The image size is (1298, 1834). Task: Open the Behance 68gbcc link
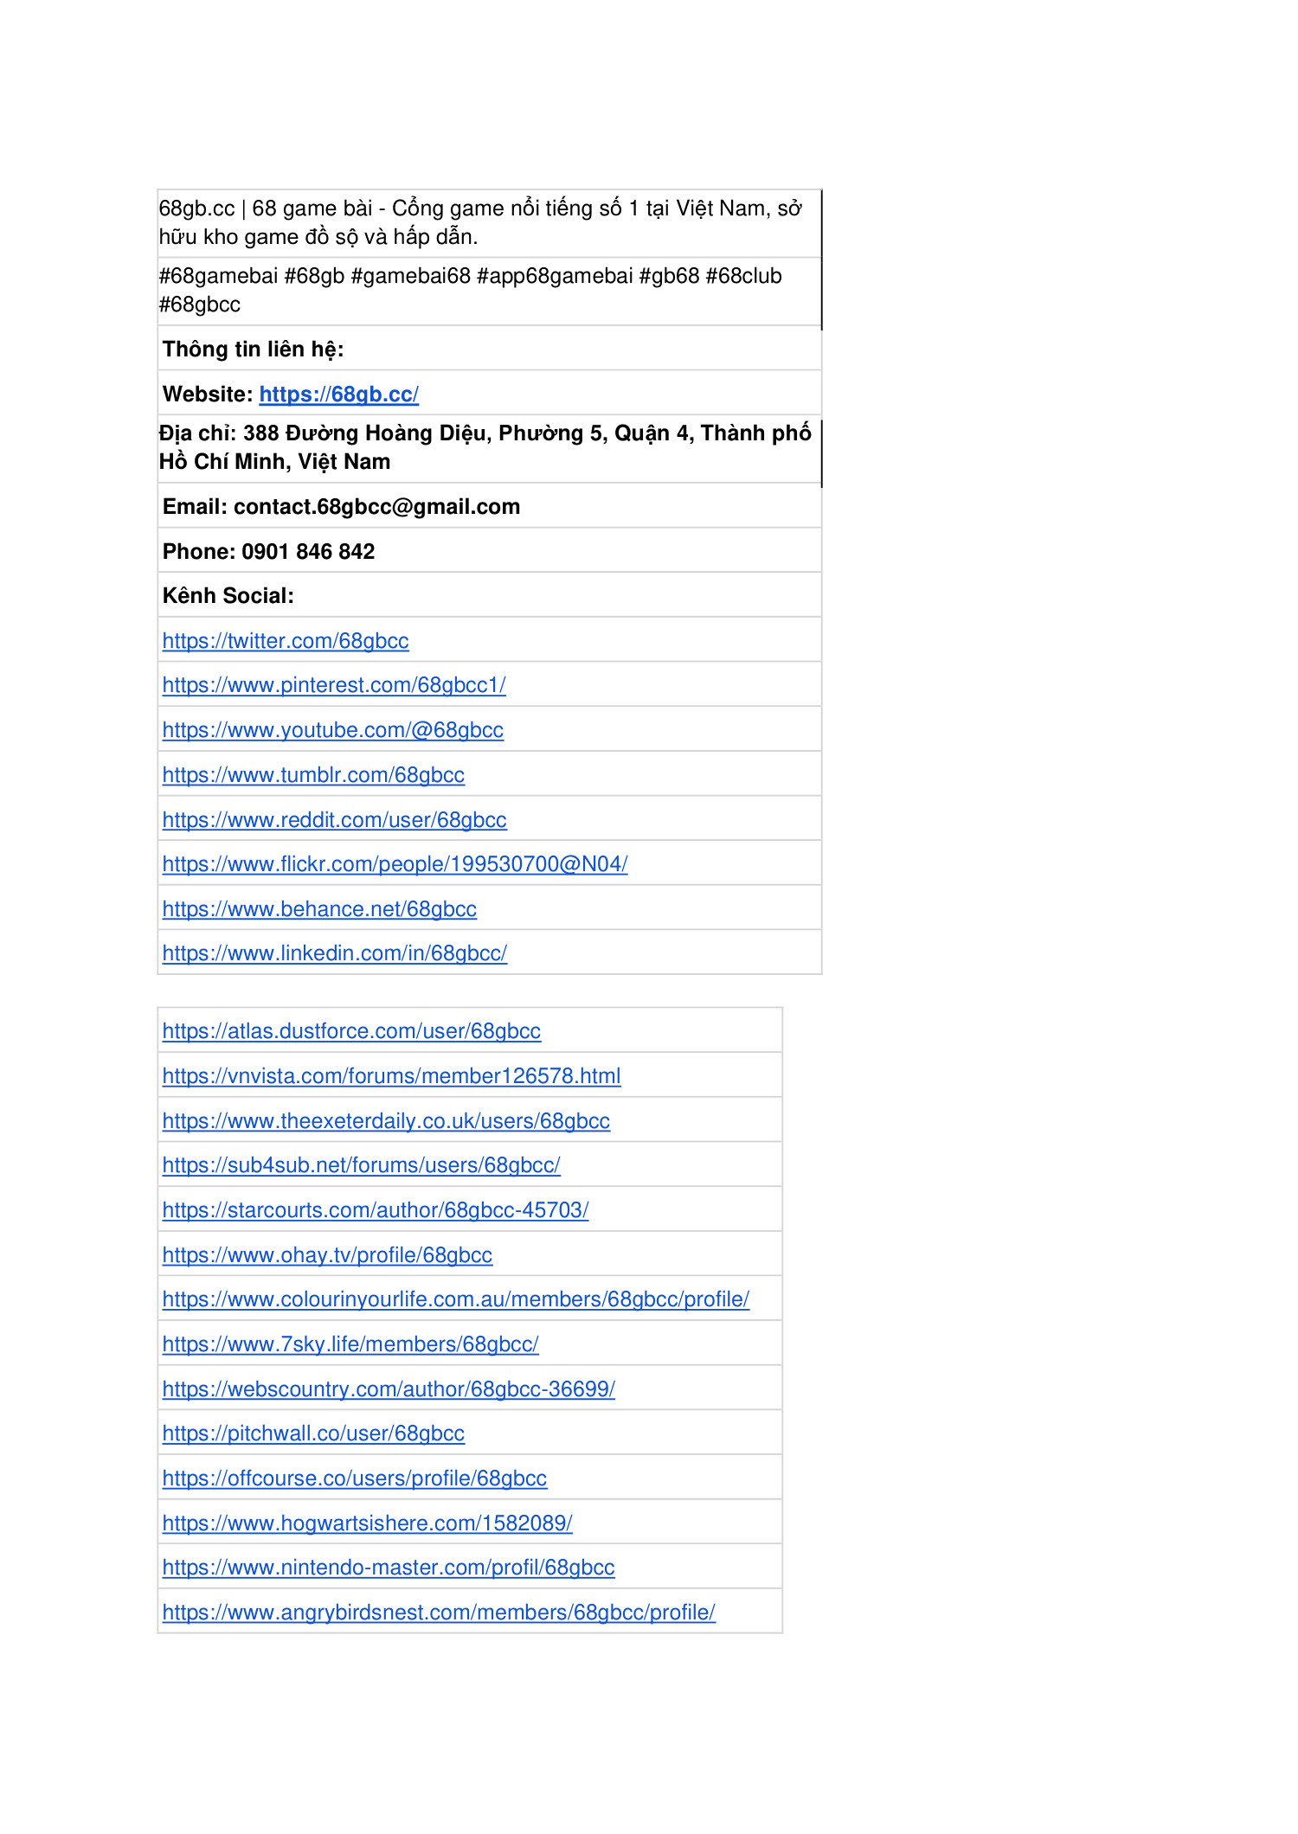[319, 909]
